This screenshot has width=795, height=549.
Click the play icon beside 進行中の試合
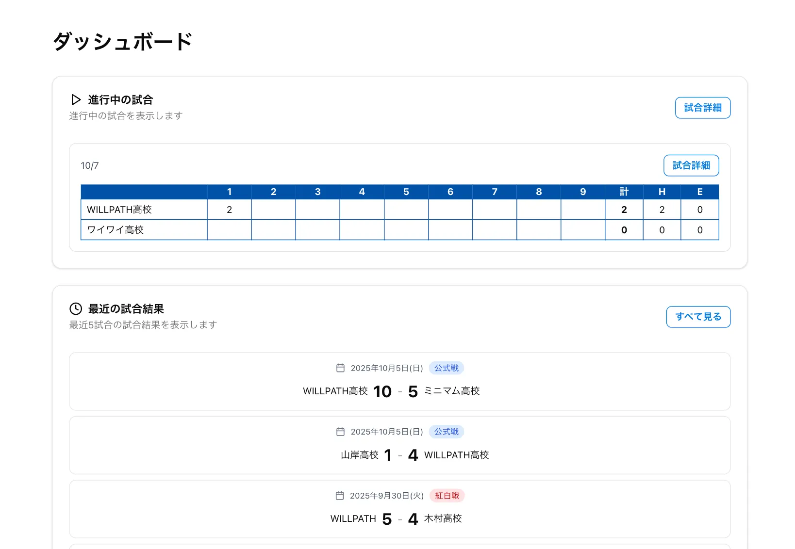pyautogui.click(x=76, y=99)
